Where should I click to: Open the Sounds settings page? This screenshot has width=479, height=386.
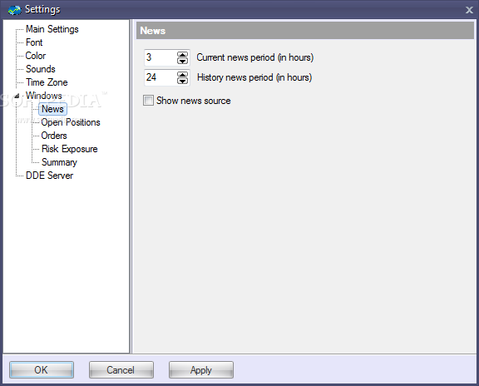click(41, 69)
